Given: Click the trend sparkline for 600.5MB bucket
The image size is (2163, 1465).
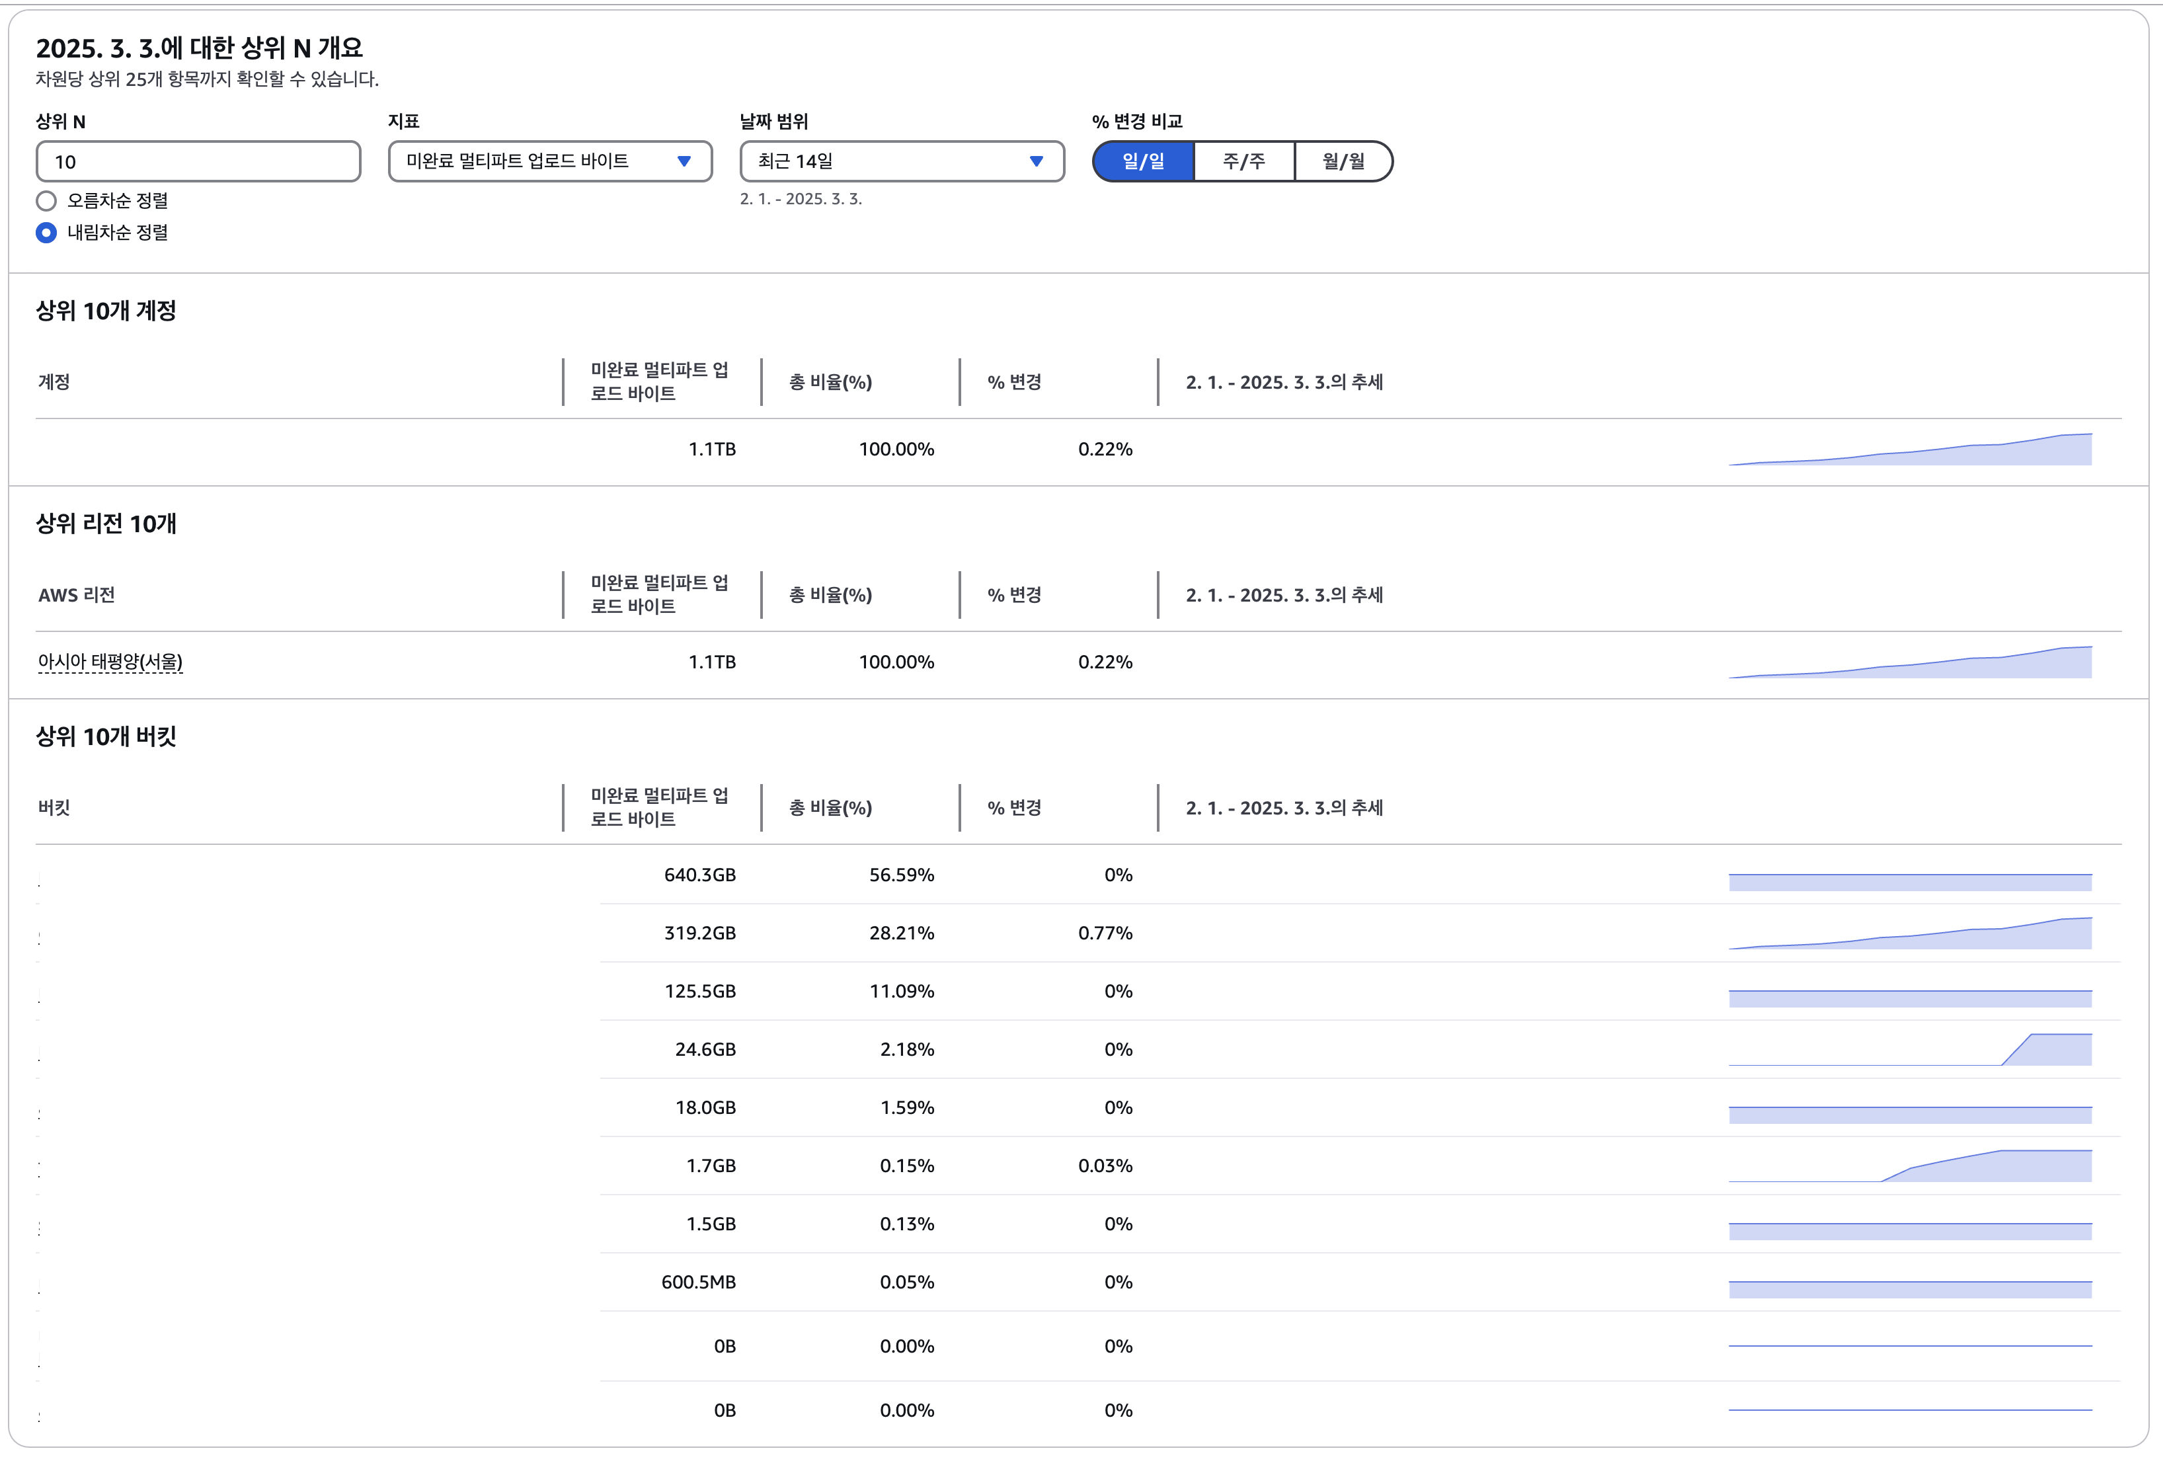Looking at the screenshot, I should (1910, 1288).
